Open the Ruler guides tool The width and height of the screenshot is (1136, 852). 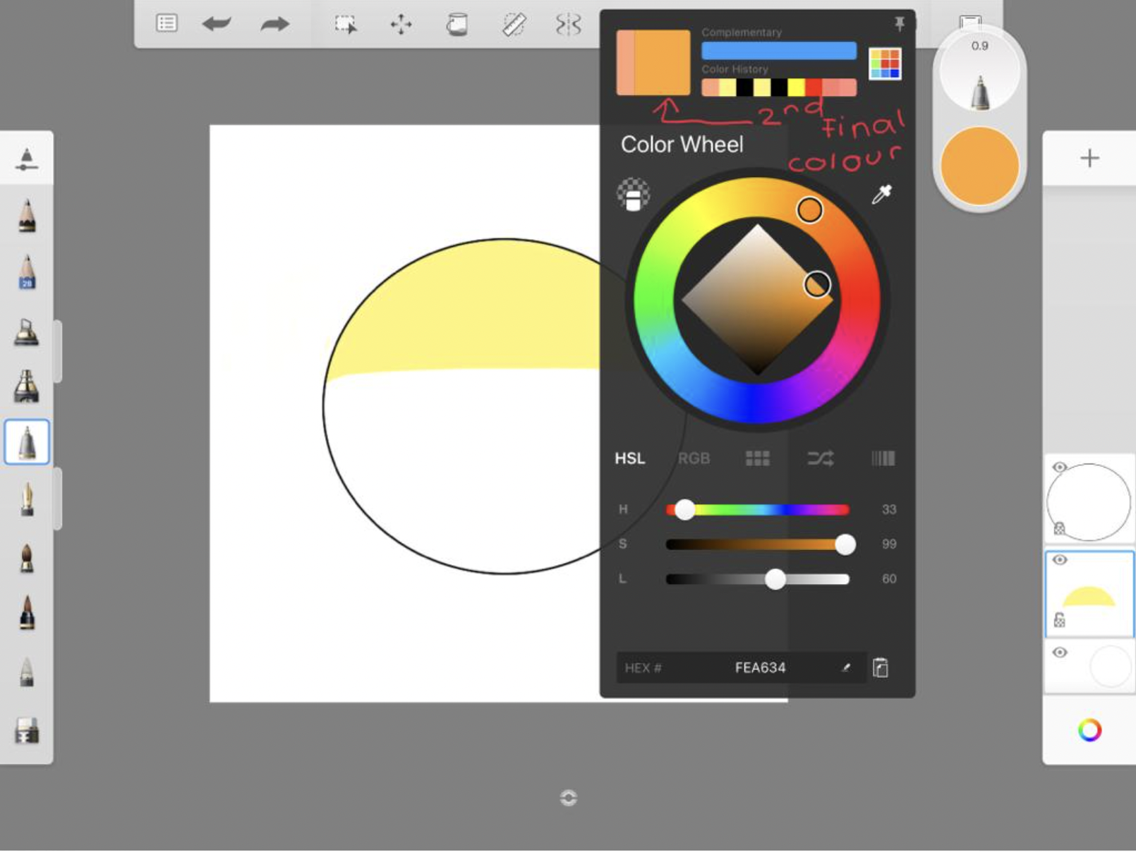click(514, 24)
